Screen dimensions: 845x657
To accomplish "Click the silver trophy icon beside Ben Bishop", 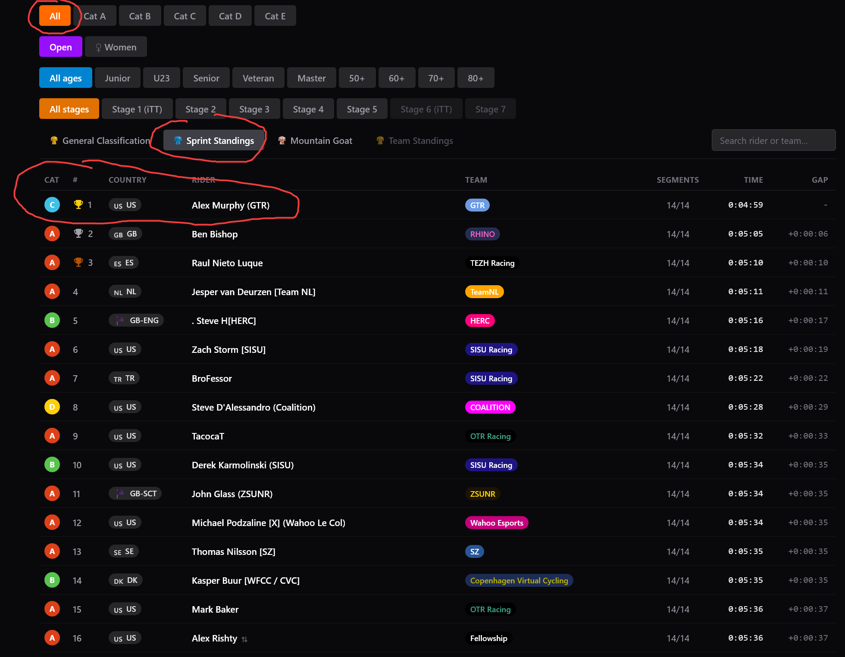I will pos(78,234).
